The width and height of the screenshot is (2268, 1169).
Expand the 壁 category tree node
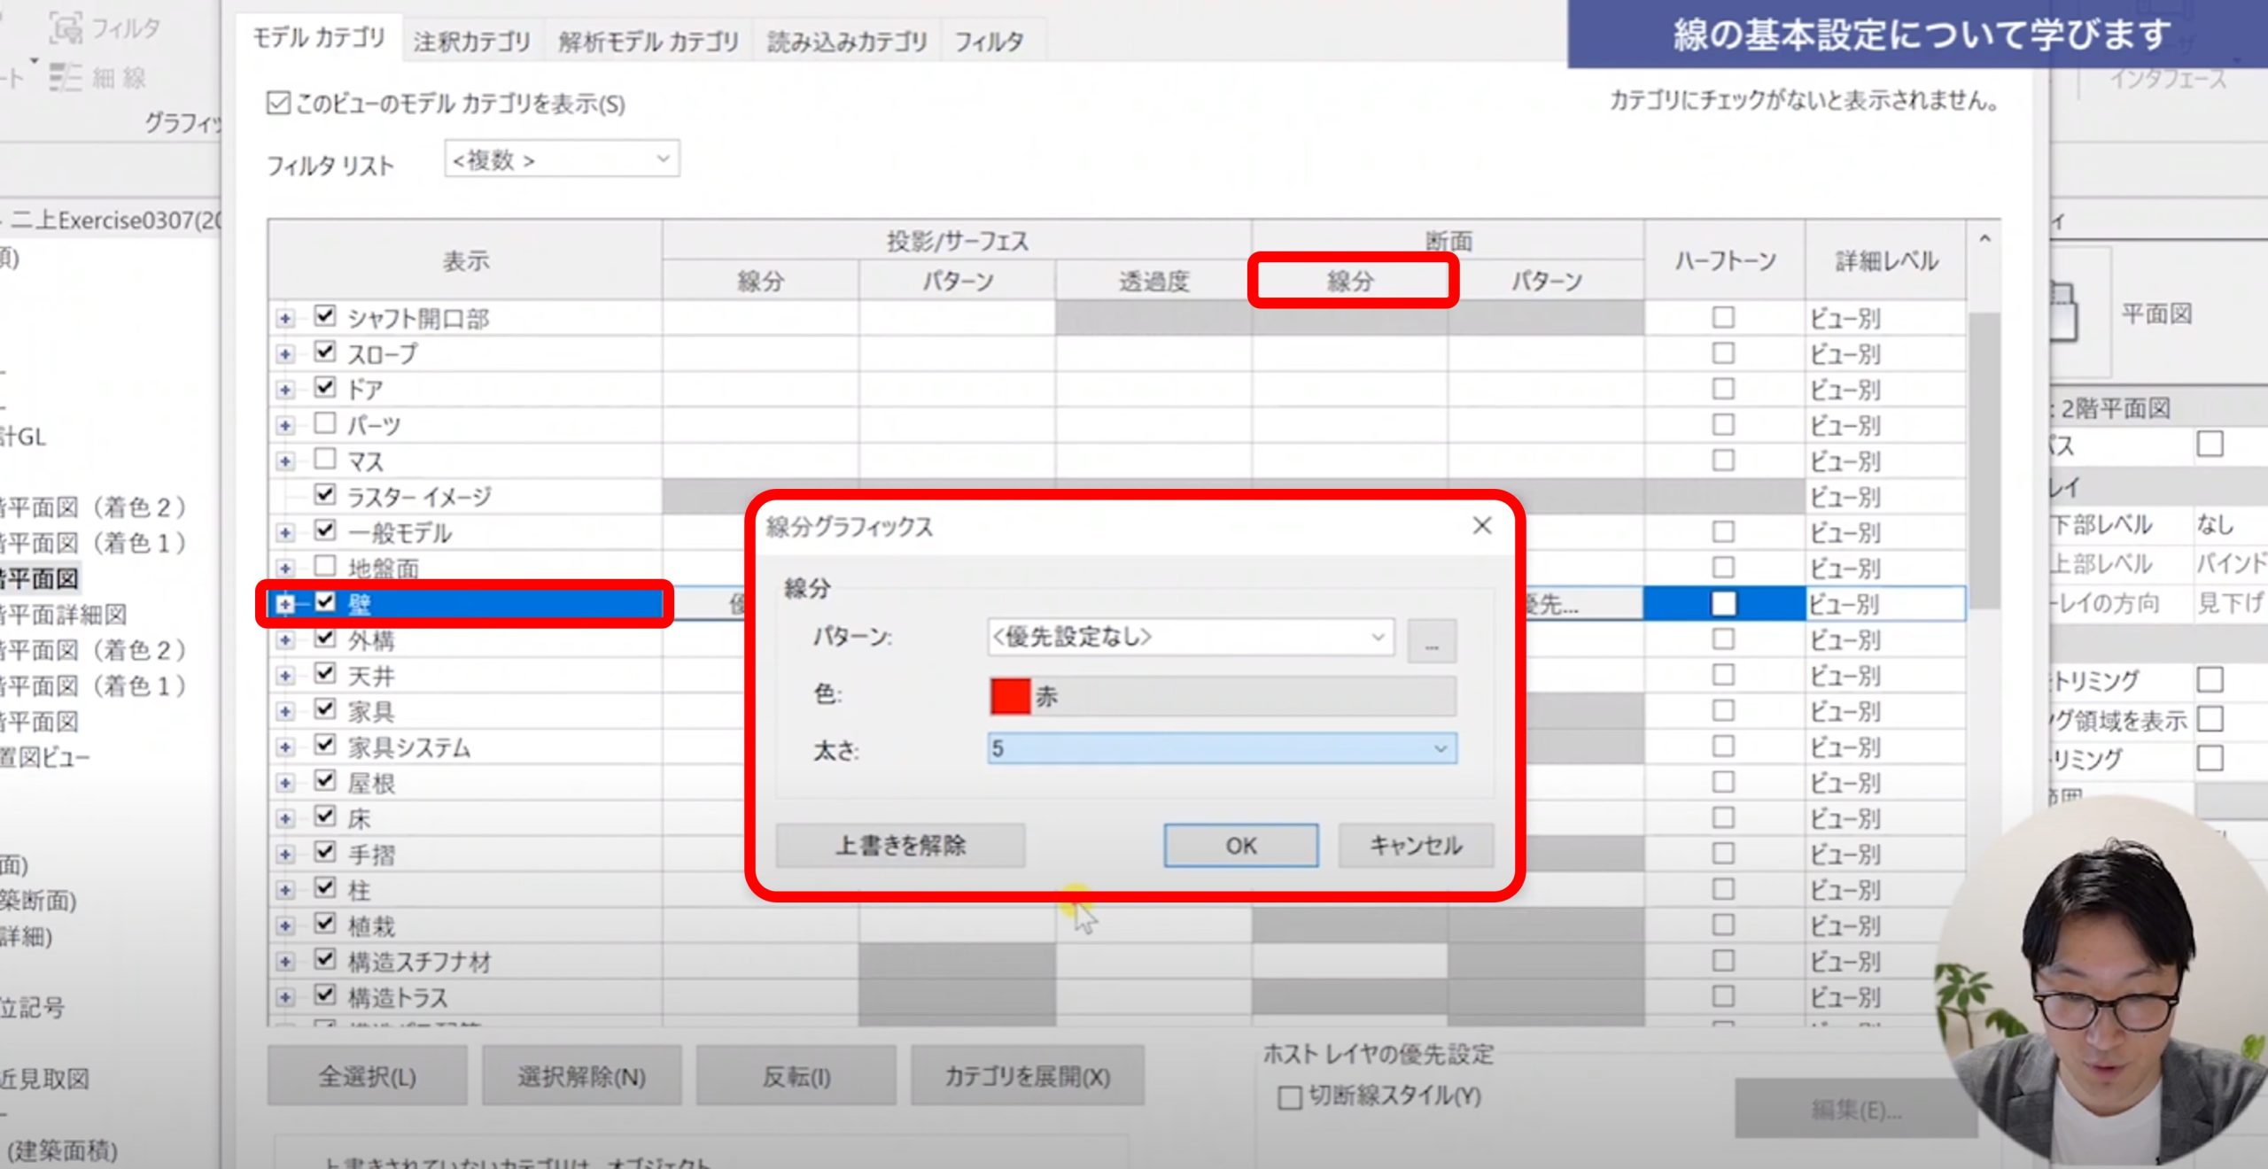point(285,604)
